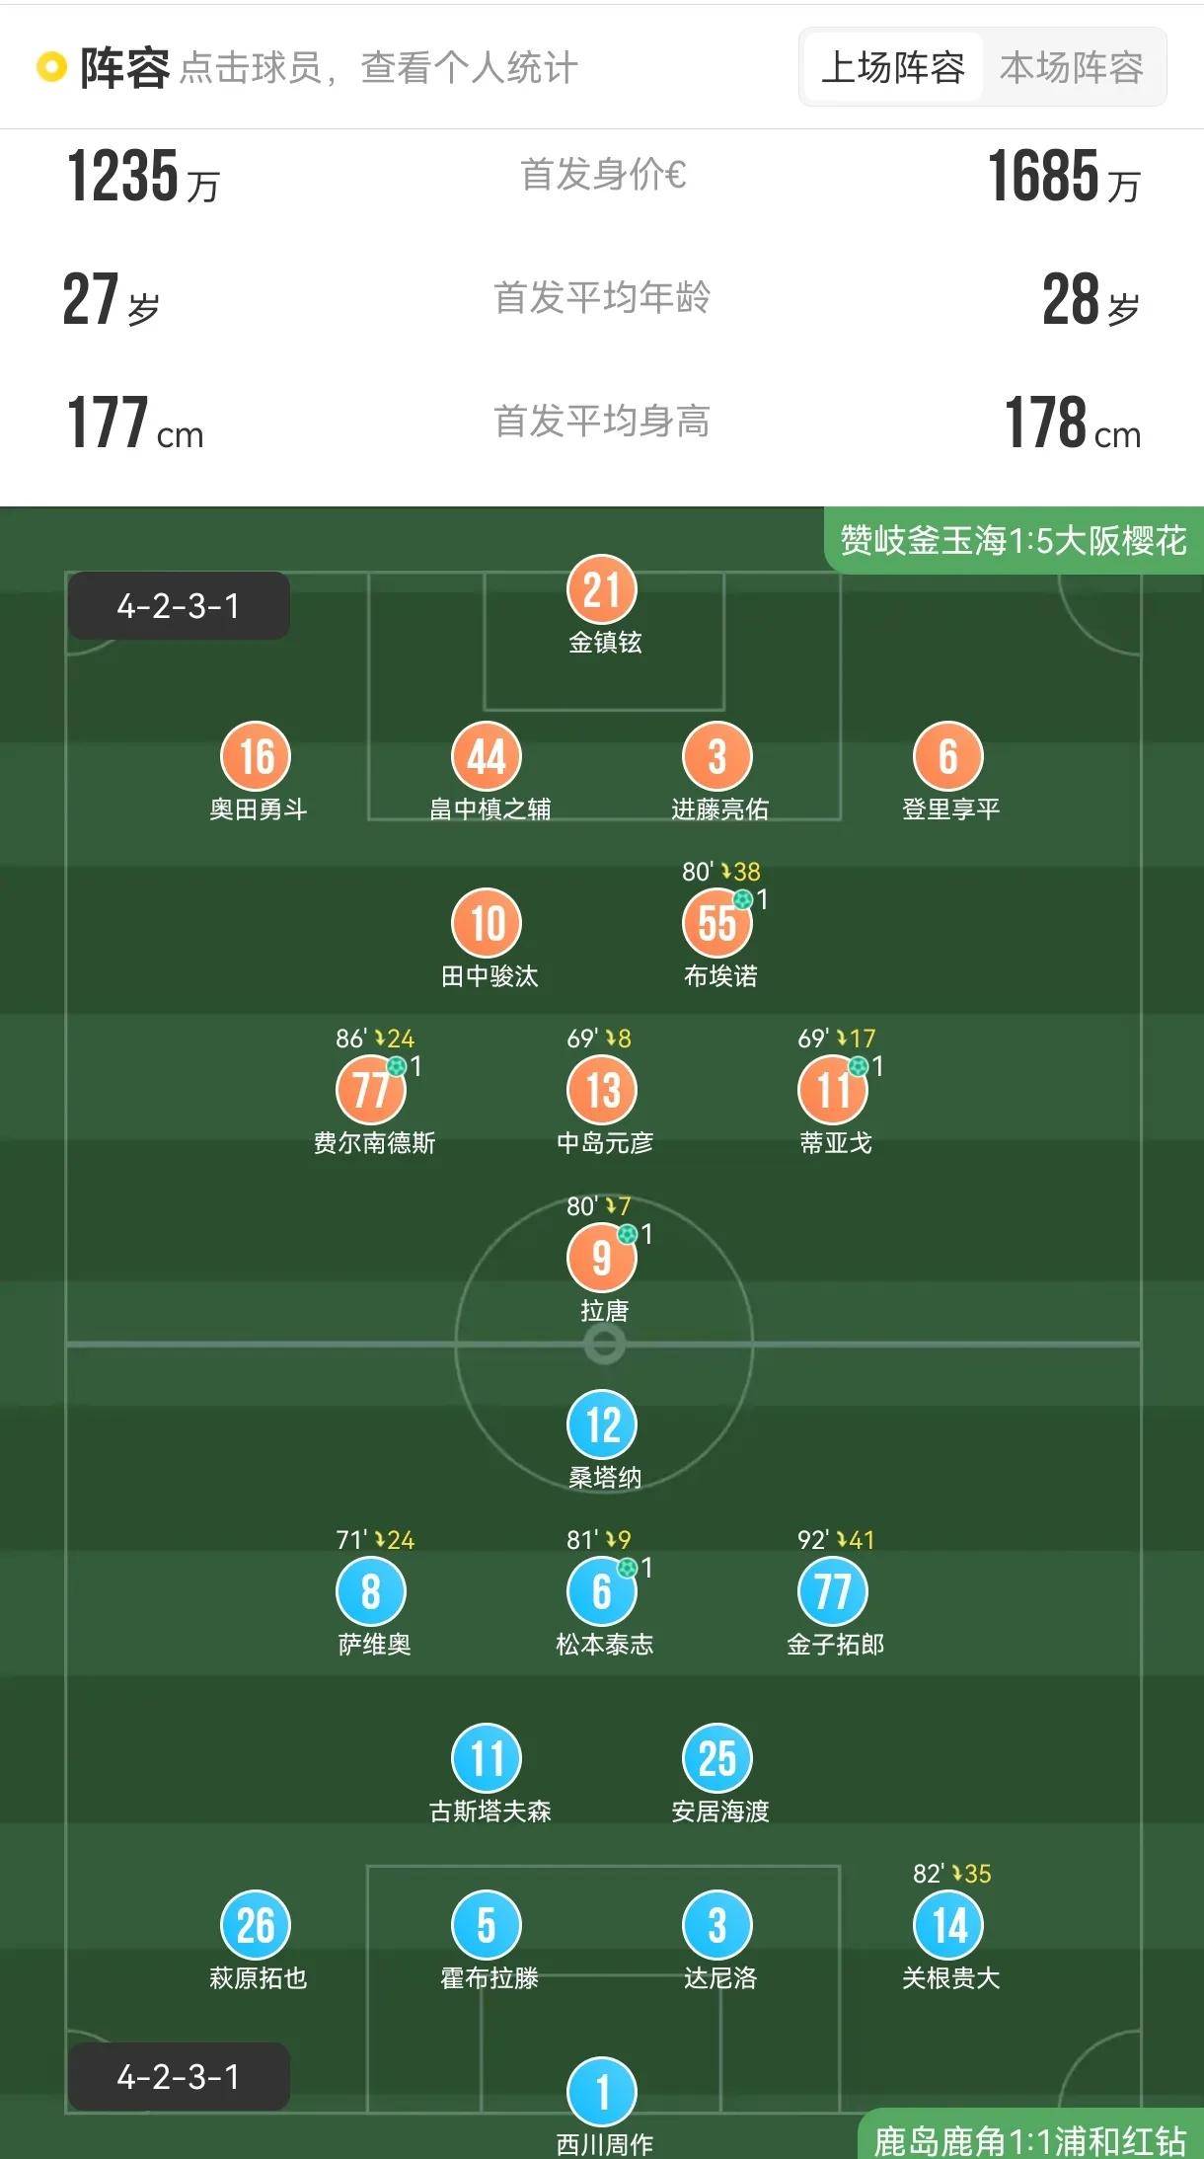
Task: Open 鹿岛鹿角1:1浦和红钻 match result
Action: click(x=1029, y=2139)
